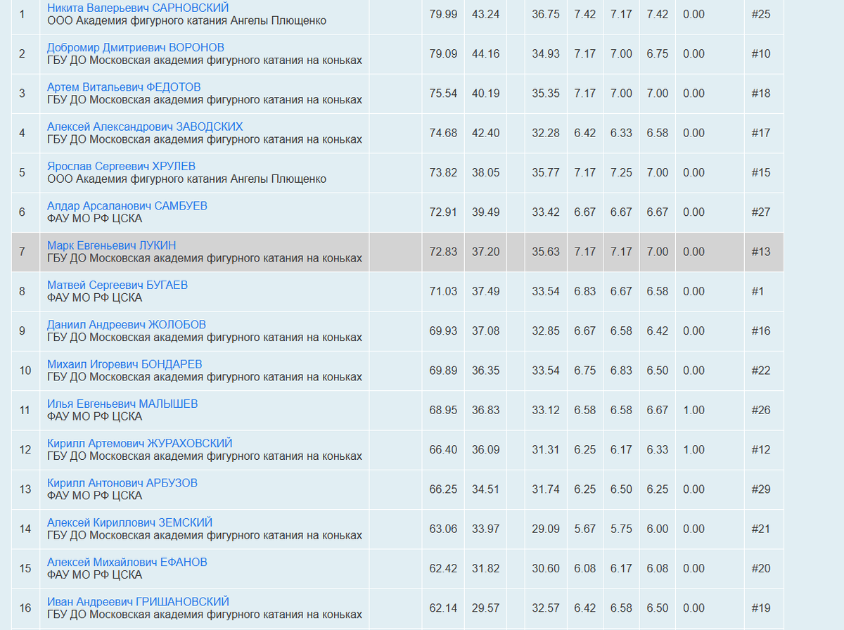Click total score 66.40
This screenshot has height=630, width=844.
[443, 450]
